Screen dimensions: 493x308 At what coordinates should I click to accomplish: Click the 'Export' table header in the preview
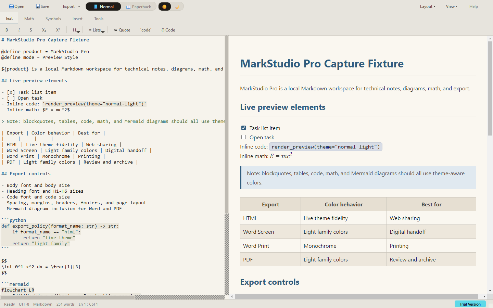click(270, 204)
